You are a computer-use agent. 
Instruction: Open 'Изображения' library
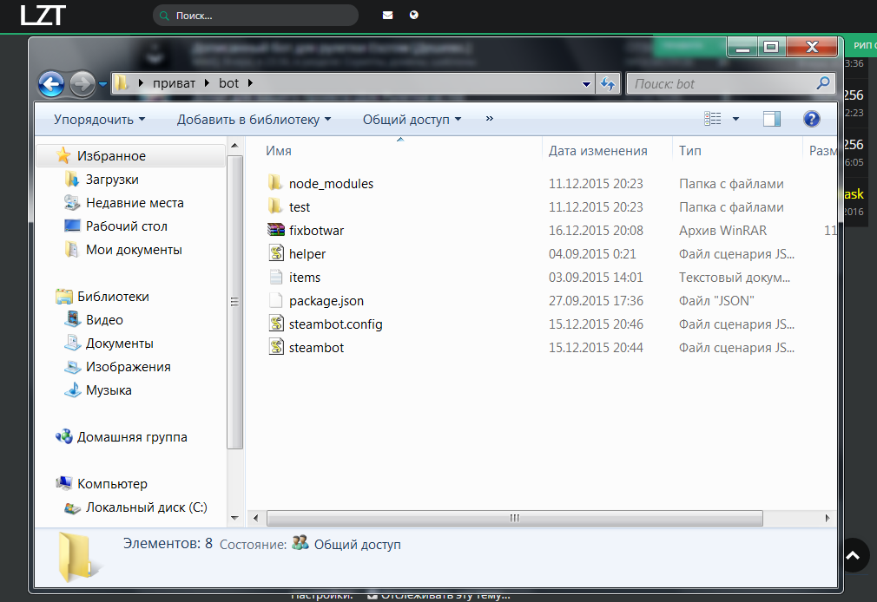[129, 367]
